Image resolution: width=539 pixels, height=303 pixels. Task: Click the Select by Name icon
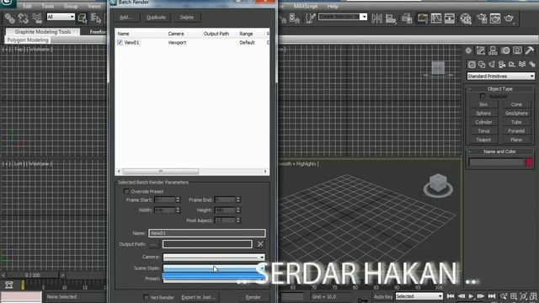[95, 19]
